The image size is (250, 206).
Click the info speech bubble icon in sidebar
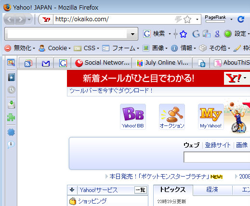tap(11, 145)
